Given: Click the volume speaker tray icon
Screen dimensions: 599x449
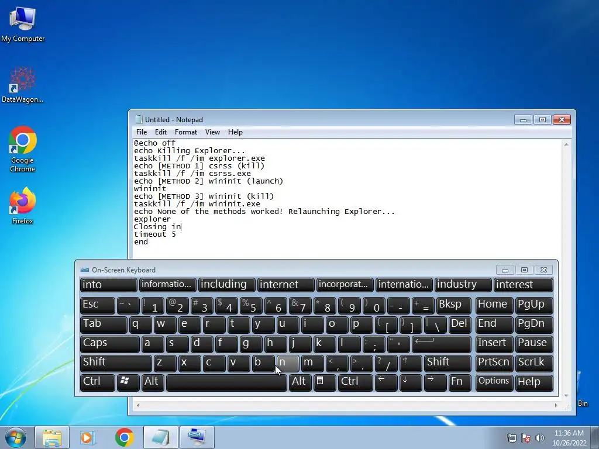Looking at the screenshot, I should (x=540, y=438).
